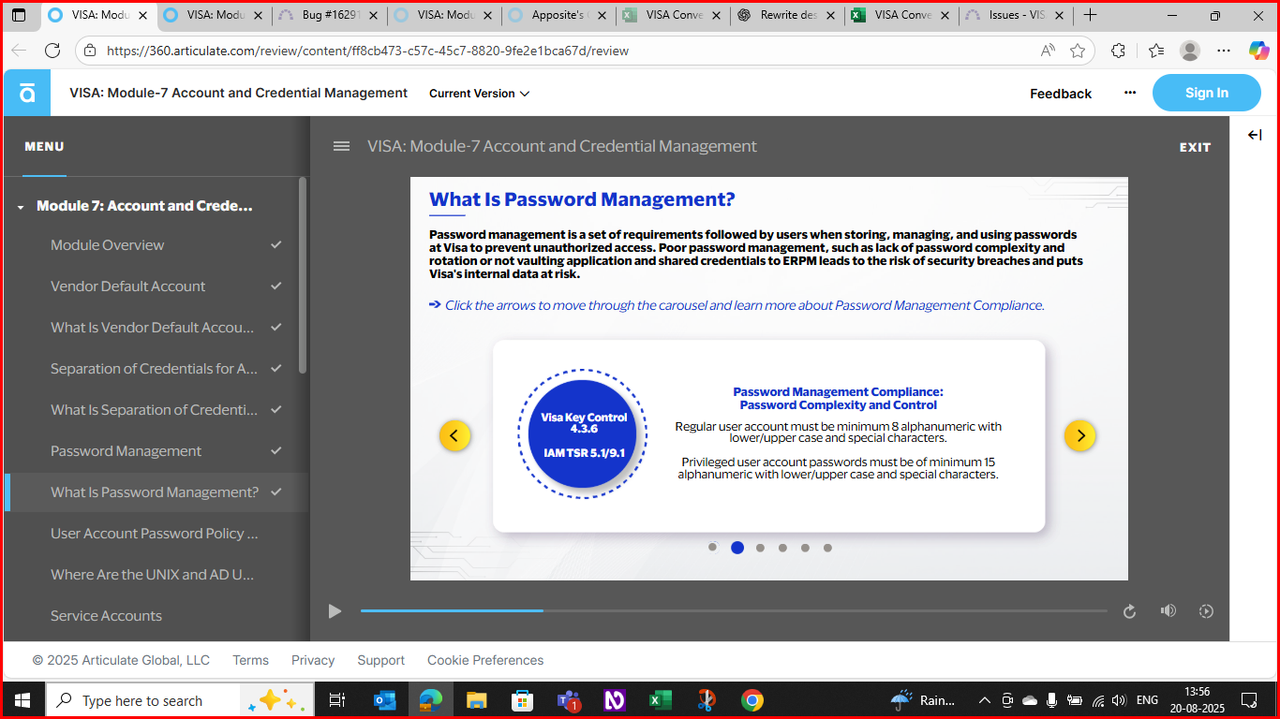The height and width of the screenshot is (719, 1280).
Task: Click the browser back arrow
Action: pyautogui.click(x=19, y=51)
